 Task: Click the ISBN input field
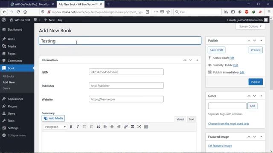click(x=126, y=72)
